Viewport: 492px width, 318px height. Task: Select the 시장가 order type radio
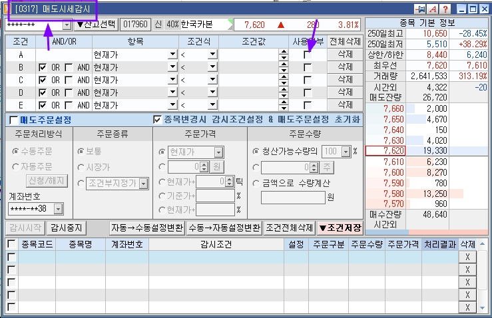81,167
